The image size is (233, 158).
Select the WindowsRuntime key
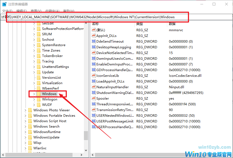[x=47, y=132]
